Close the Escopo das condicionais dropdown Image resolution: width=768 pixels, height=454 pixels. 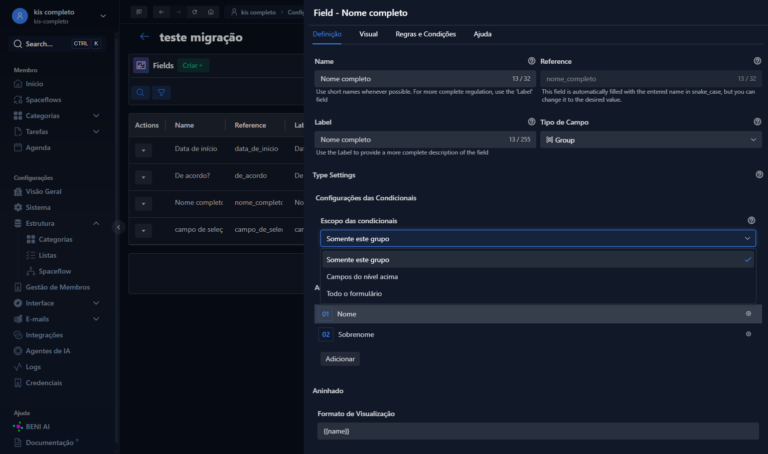tap(538, 238)
